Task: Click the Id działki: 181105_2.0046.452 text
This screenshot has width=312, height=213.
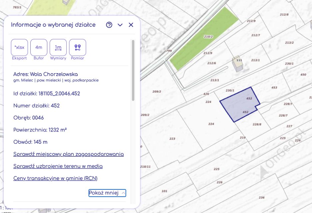Action: pyautogui.click(x=47, y=94)
